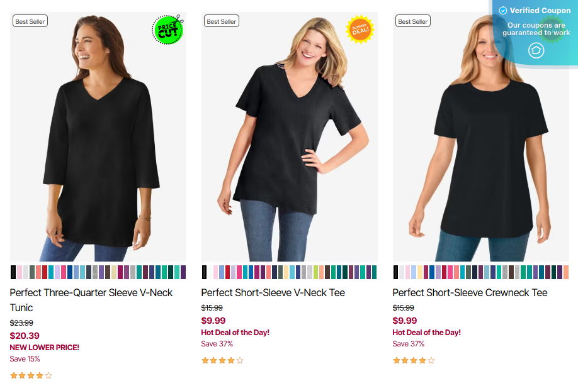The width and height of the screenshot is (578, 386).
Task: Pick the peach swatch at the end of the Crewneck Tee row
Action: (565, 272)
